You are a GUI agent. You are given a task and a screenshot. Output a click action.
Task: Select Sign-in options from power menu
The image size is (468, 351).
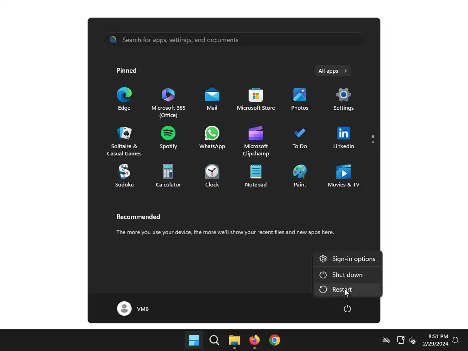[x=347, y=259]
